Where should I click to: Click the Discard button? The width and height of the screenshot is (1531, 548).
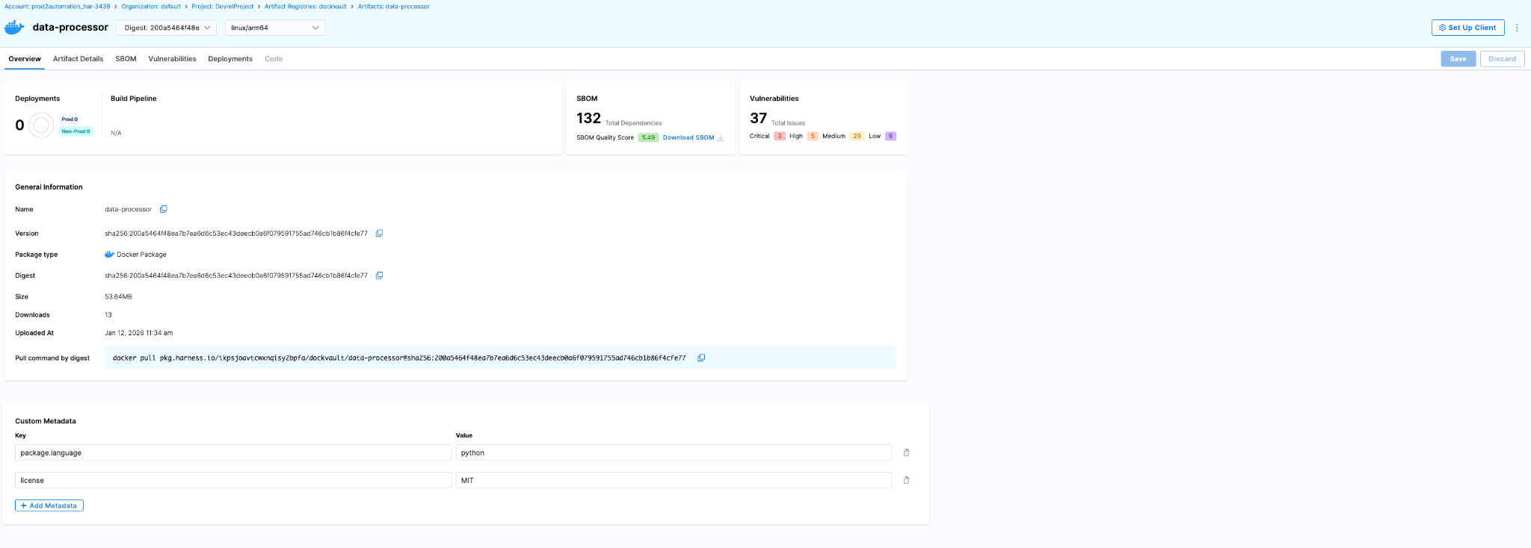click(1502, 59)
